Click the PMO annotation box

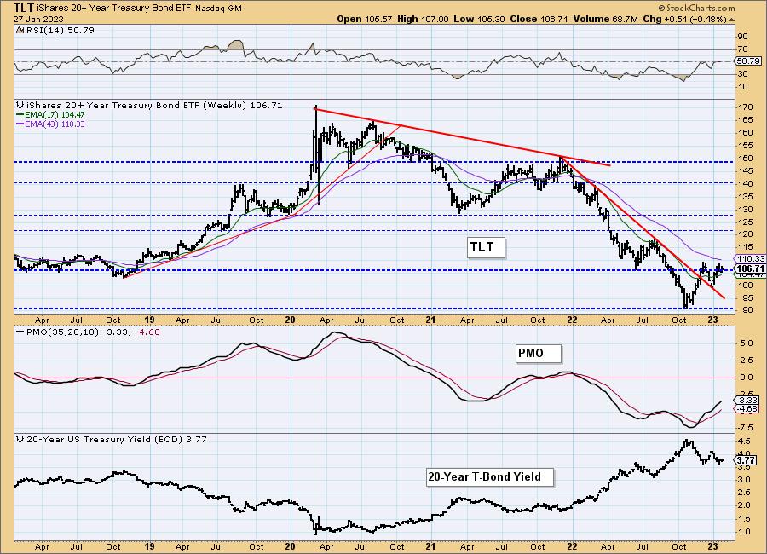[x=538, y=354]
